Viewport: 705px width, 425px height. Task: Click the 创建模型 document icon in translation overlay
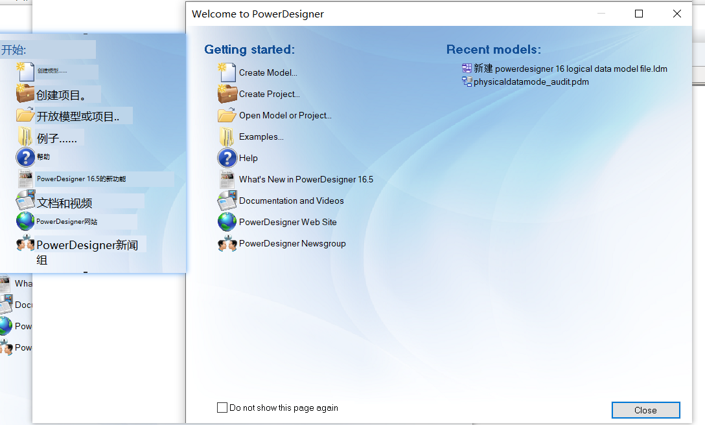26,72
